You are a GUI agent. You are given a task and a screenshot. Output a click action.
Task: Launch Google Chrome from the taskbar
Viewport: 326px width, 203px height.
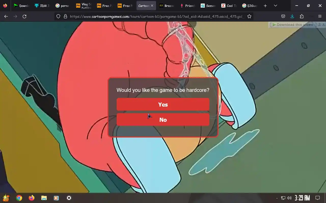coord(19,198)
